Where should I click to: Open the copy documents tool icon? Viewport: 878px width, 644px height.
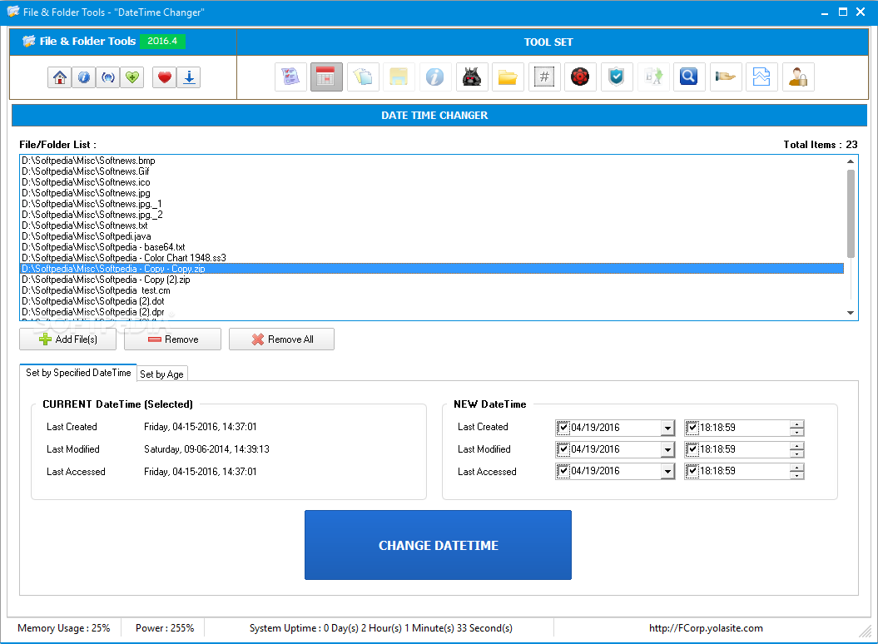tap(363, 77)
